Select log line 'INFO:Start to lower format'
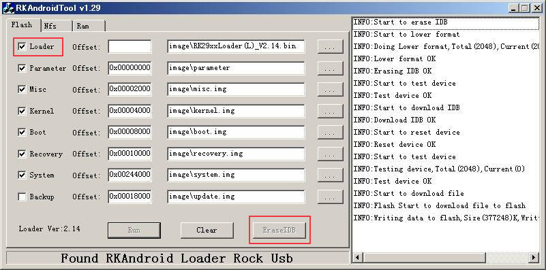This screenshot has width=546, height=270. 446,35
